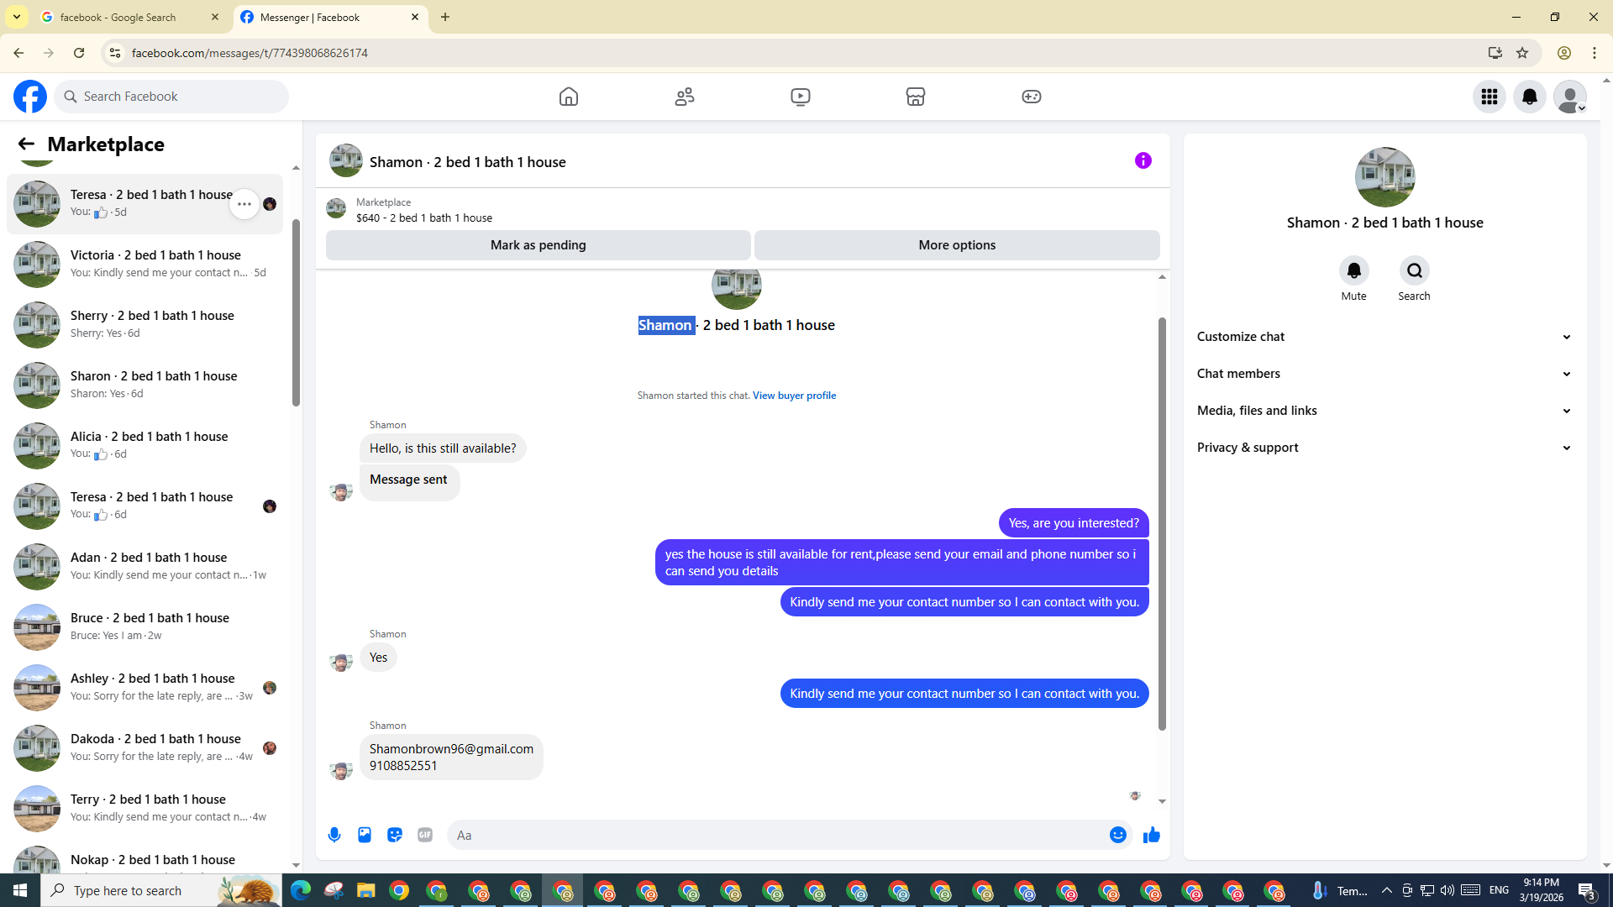
Task: Toggle the conversation information panel
Action: [x=1143, y=160]
